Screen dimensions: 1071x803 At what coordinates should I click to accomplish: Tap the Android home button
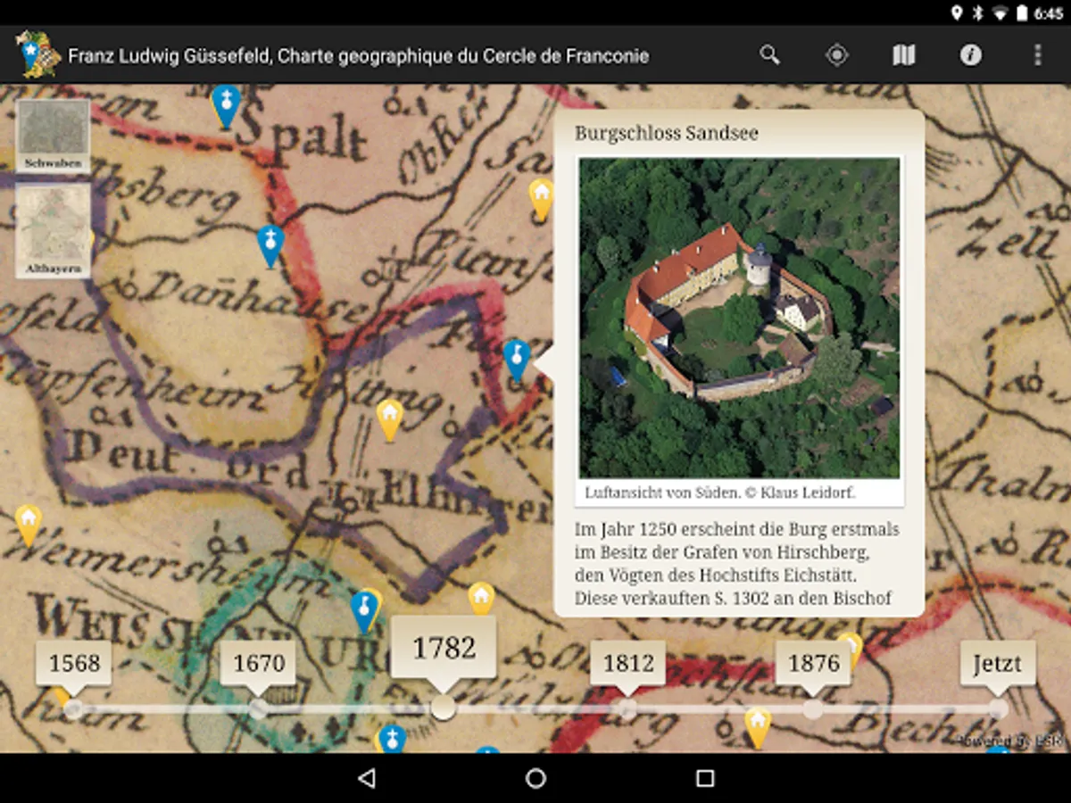[535, 778]
